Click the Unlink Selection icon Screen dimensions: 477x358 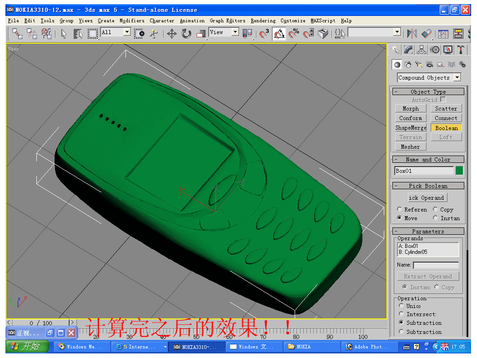click(32, 33)
